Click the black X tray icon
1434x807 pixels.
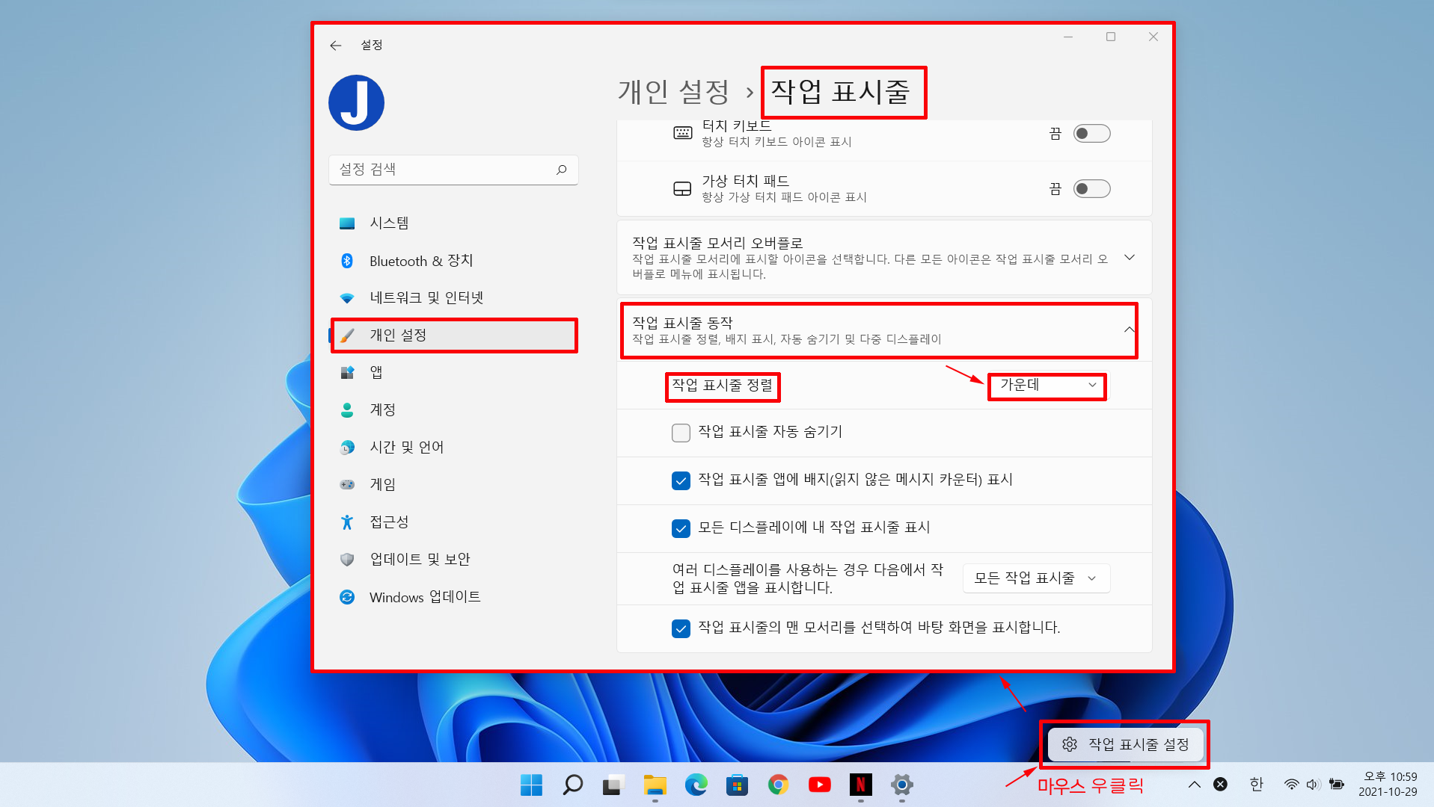(x=1220, y=784)
